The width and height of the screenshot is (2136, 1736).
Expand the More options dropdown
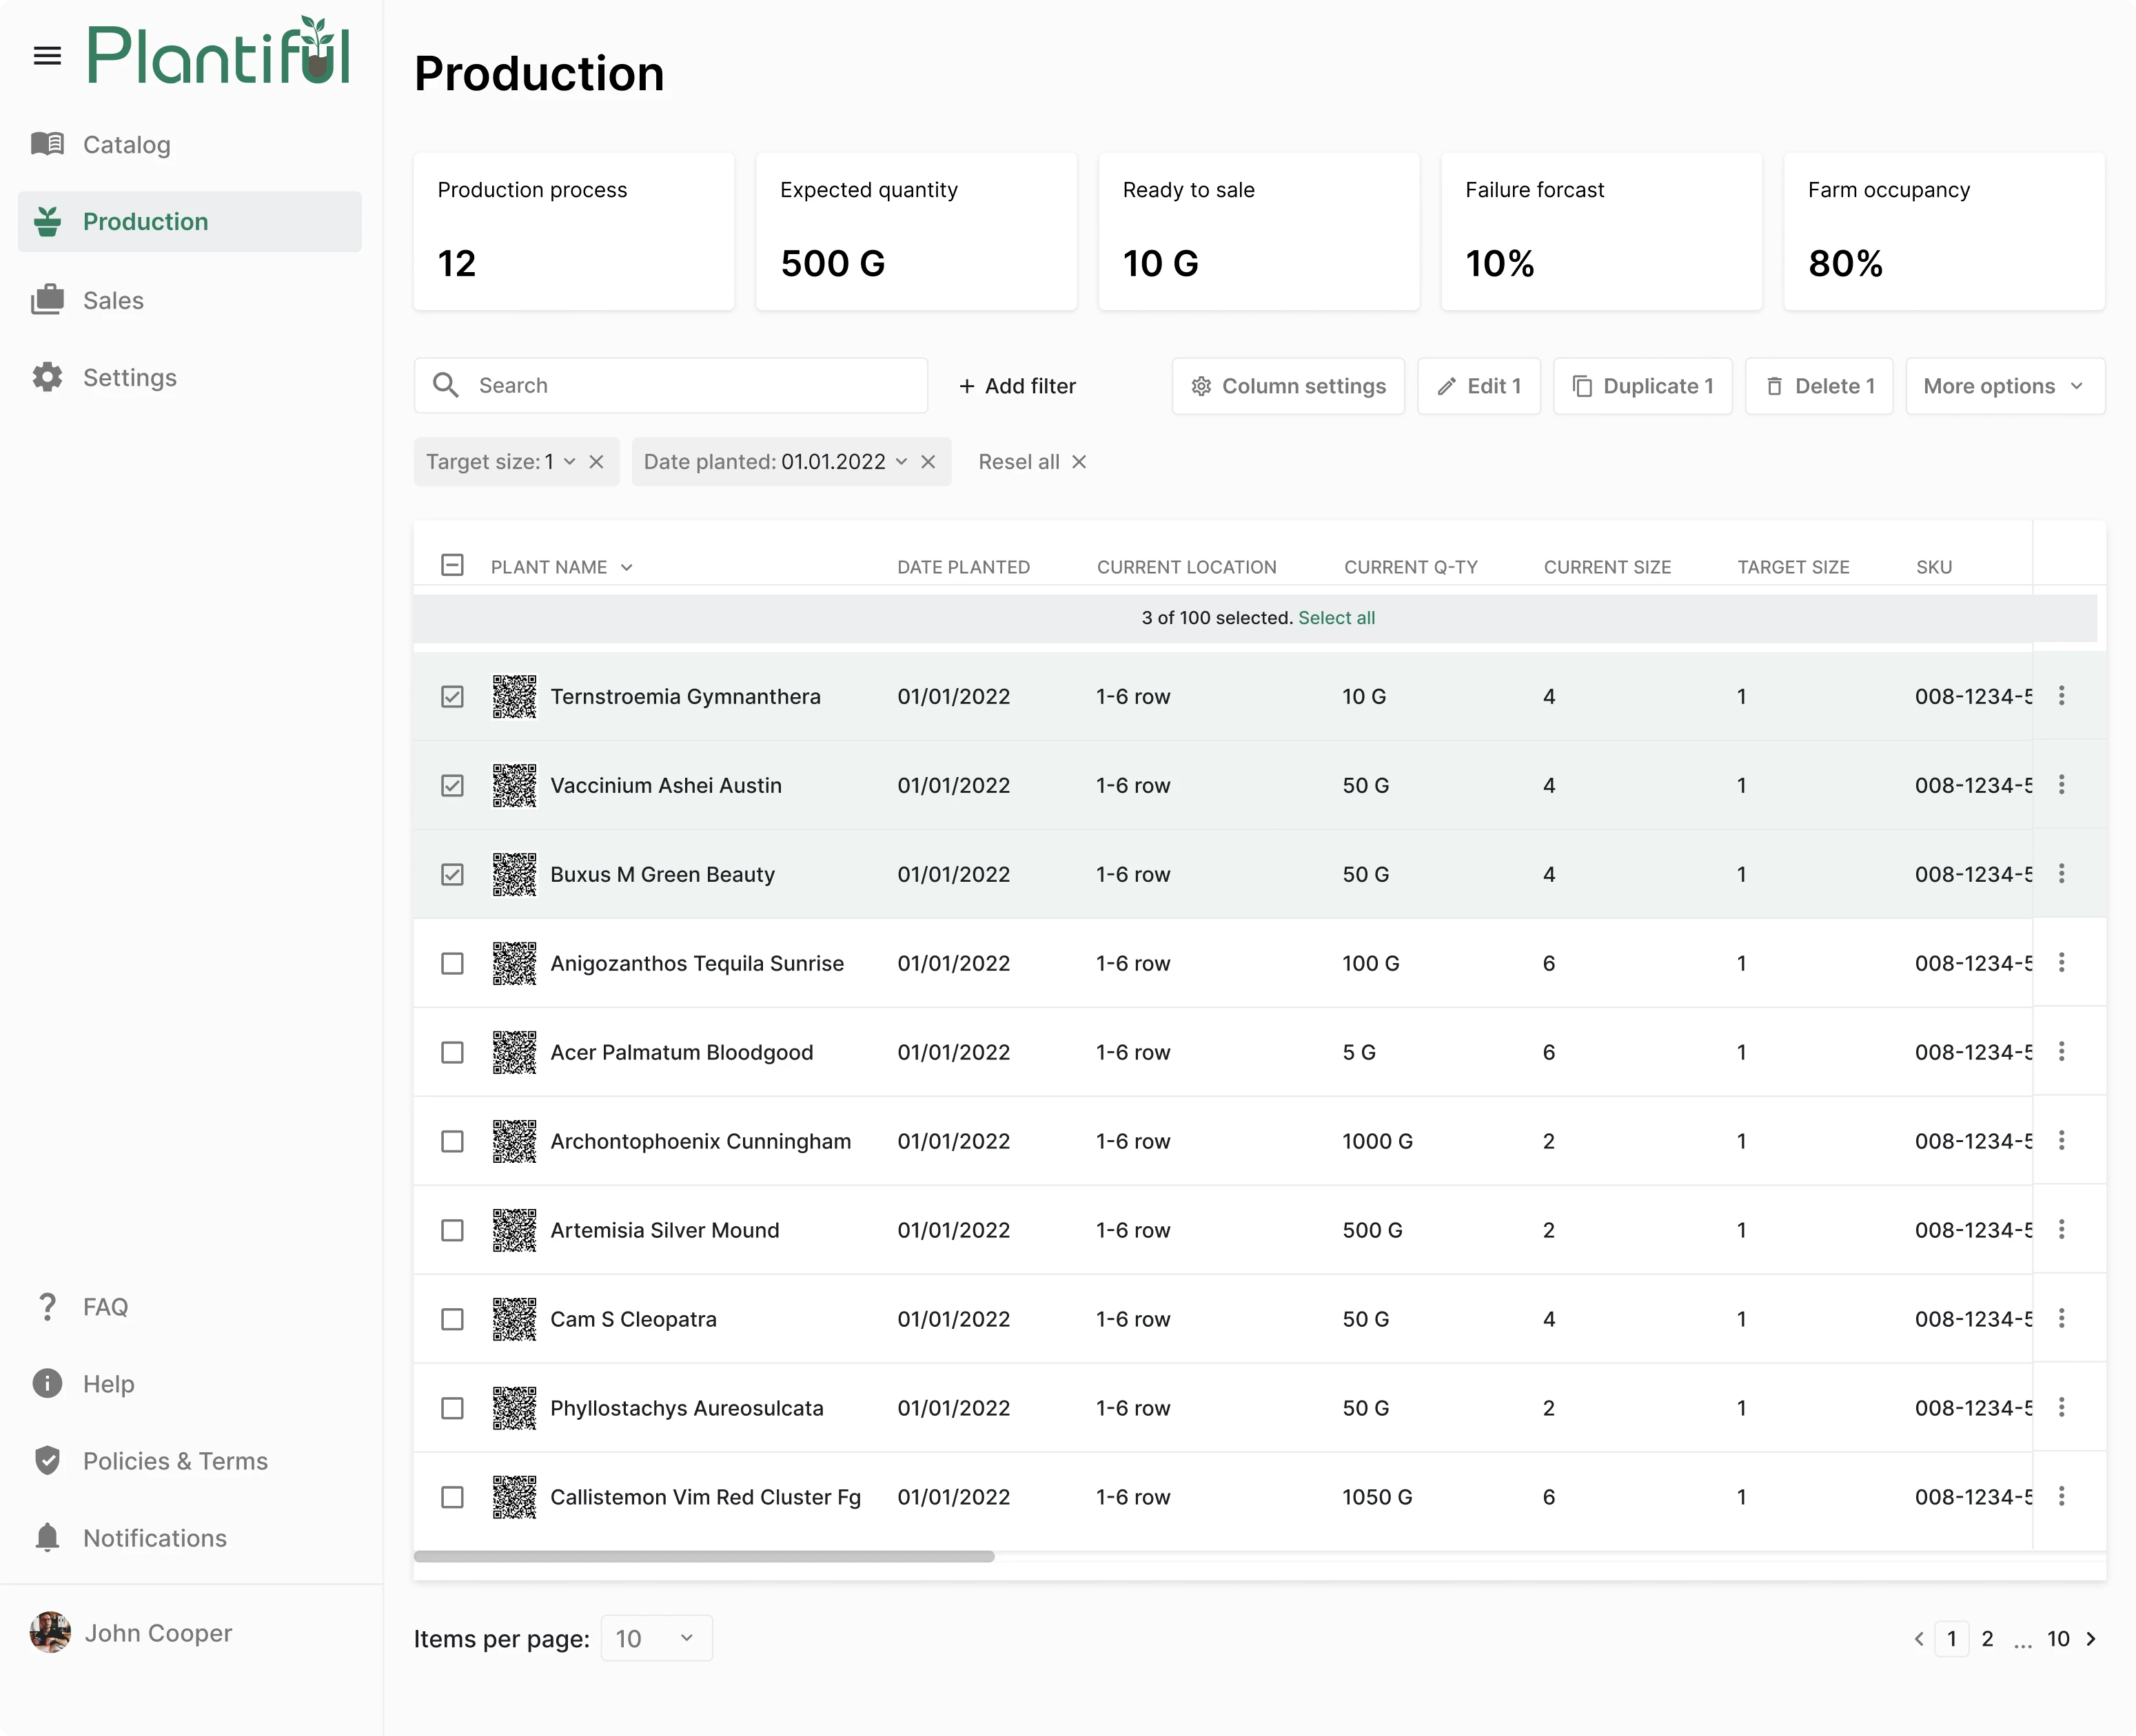(x=2004, y=386)
